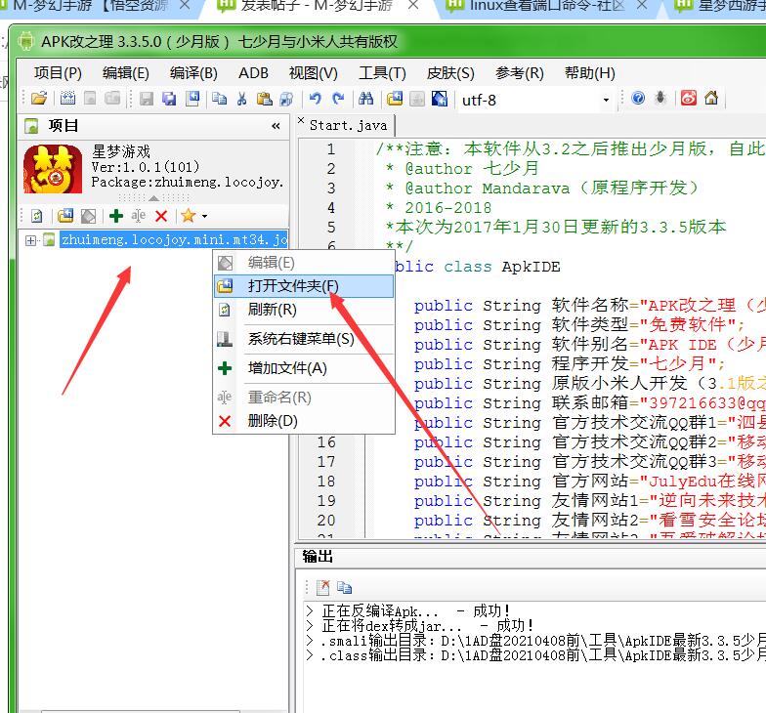Image resolution: width=766 pixels, height=713 pixels.
Task: Click the green plus add icon in project panel
Action: (x=116, y=216)
